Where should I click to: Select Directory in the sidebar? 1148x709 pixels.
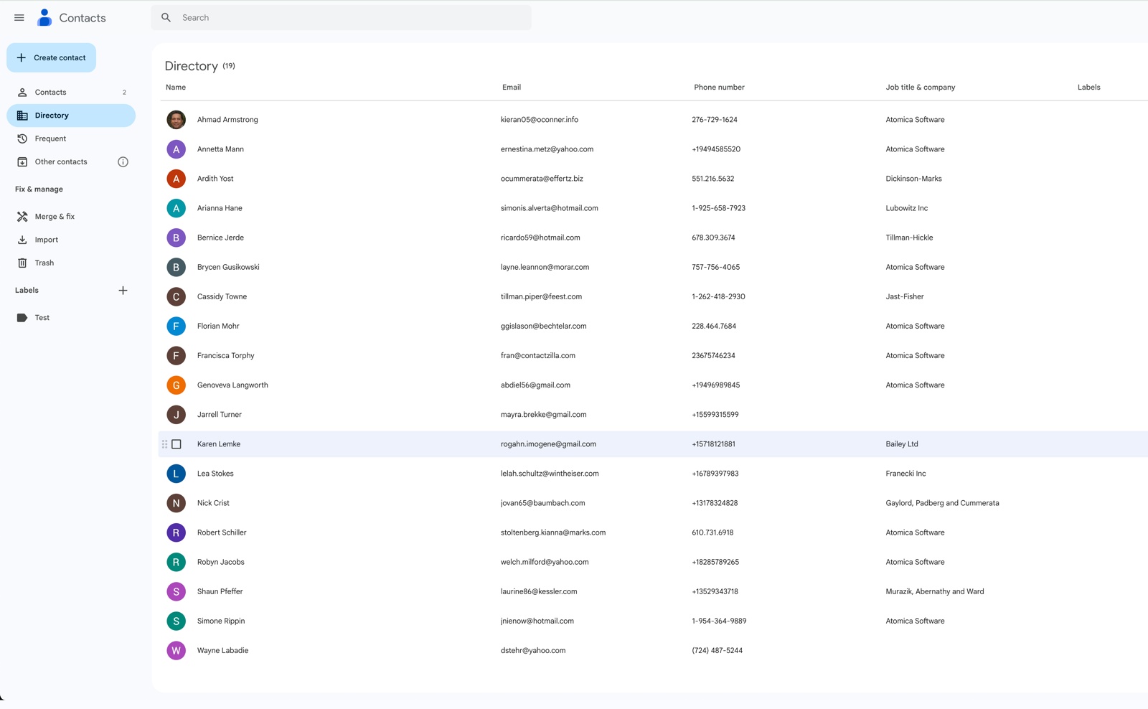point(71,116)
